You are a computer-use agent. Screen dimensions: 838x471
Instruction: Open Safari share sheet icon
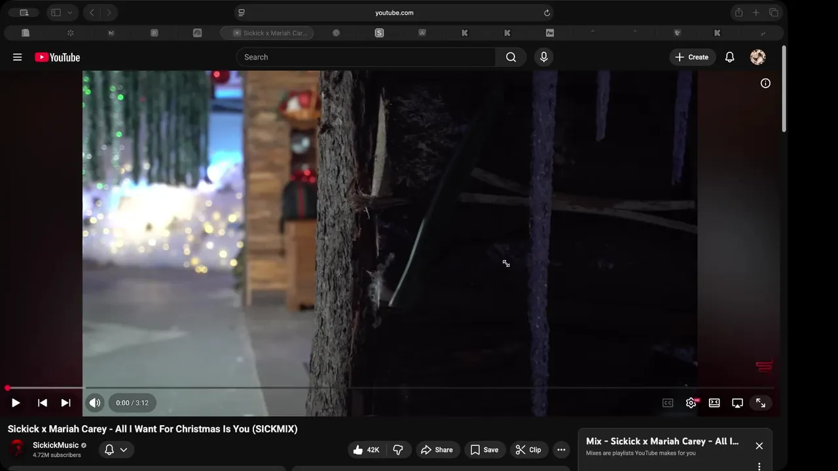(738, 12)
